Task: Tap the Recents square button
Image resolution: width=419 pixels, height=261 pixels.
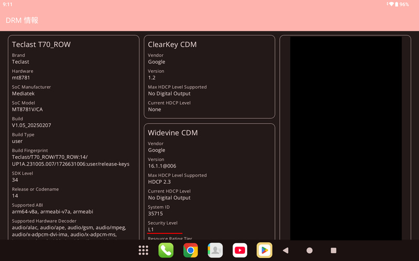Action: pos(334,251)
